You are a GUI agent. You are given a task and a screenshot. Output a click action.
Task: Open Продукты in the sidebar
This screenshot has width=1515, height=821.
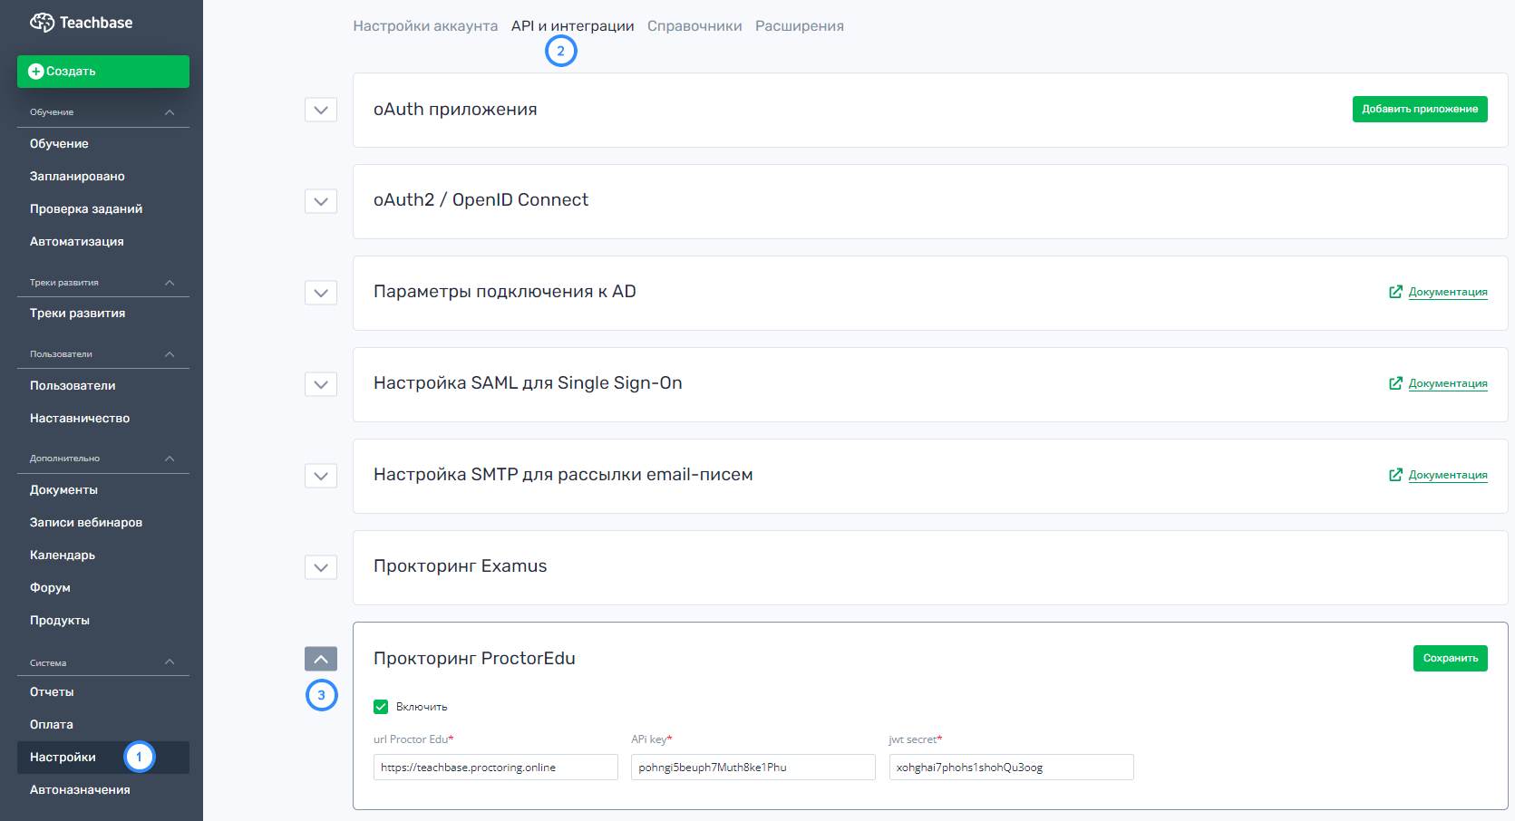point(60,621)
